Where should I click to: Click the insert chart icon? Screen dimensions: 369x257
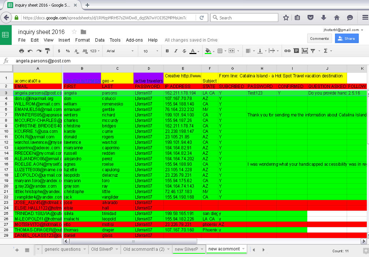(x=305, y=51)
